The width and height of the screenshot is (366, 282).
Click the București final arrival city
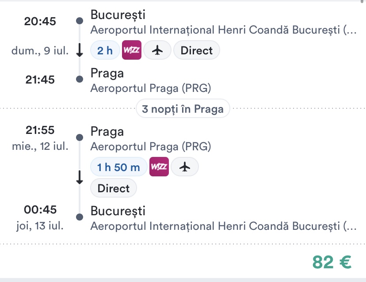point(118,211)
